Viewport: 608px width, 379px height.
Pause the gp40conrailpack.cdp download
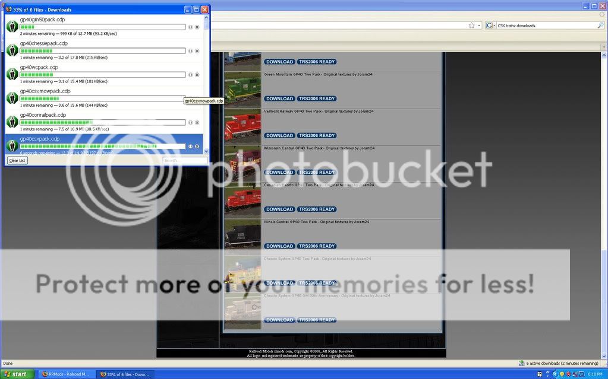[190, 122]
